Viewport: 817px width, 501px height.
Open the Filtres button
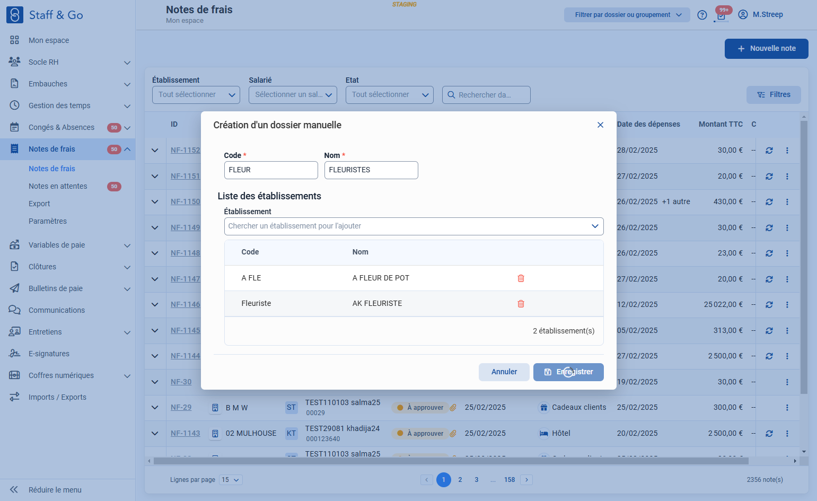(x=774, y=95)
